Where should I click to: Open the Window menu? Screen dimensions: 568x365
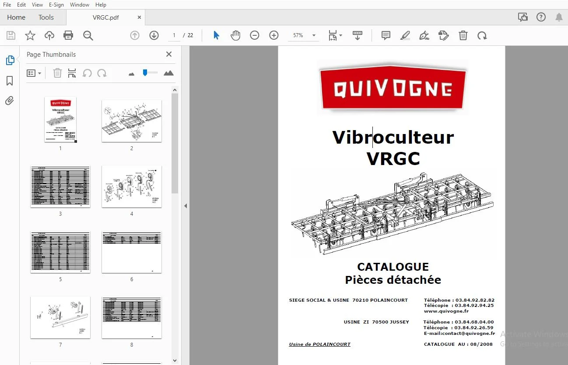click(x=80, y=5)
